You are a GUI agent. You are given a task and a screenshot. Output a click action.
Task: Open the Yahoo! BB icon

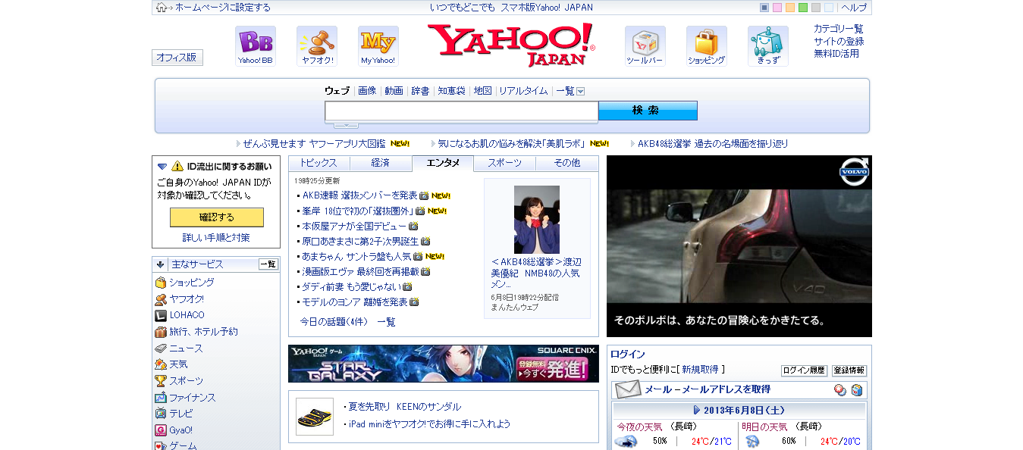point(256,46)
